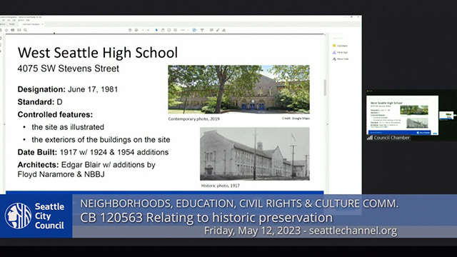The width and height of the screenshot is (457, 257).
Task: Collapse the right tools pane arrow
Action: [327, 124]
